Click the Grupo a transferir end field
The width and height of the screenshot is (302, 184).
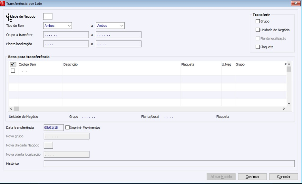pyautogui.click(x=119, y=35)
